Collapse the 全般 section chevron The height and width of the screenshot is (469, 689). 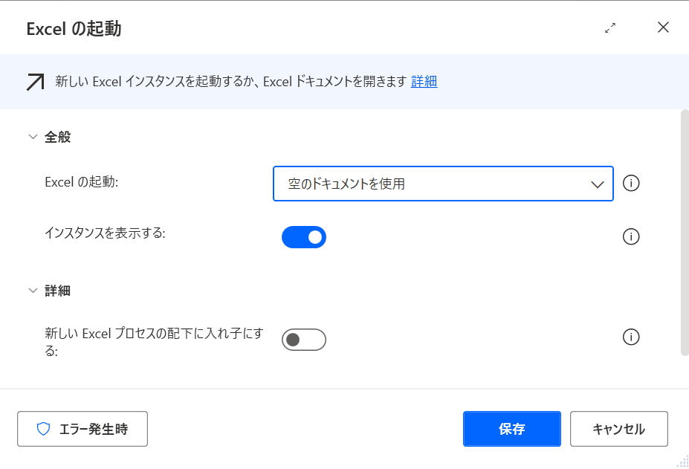(32, 137)
